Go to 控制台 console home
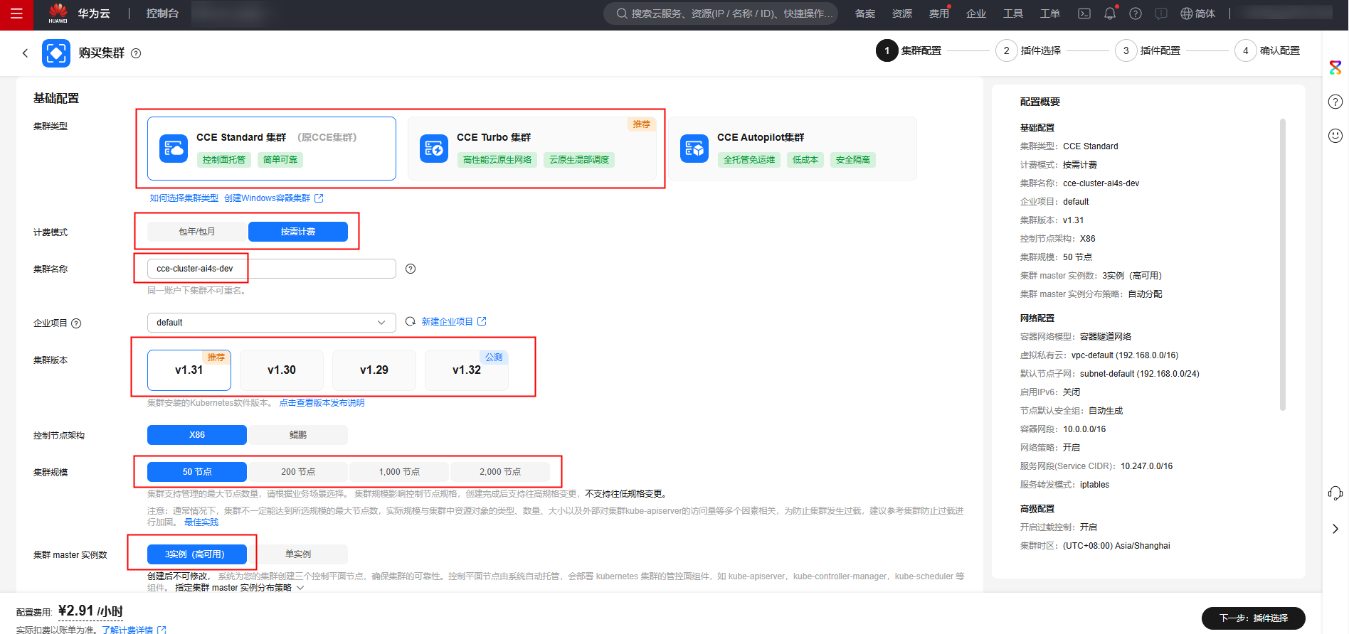This screenshot has height=634, width=1349. pos(162,14)
